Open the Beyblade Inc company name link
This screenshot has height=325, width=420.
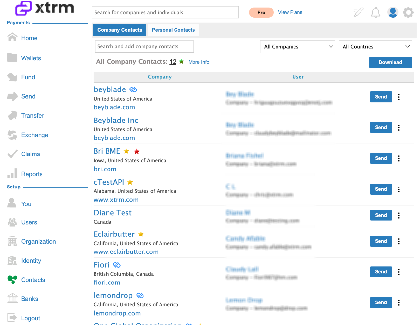116,120
